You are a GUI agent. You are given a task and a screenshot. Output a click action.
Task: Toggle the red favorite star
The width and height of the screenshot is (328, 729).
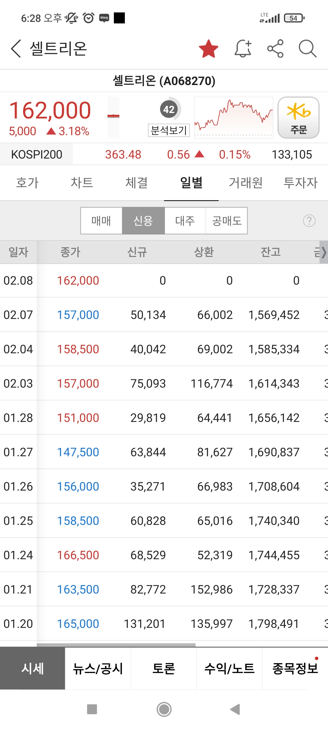click(x=209, y=49)
